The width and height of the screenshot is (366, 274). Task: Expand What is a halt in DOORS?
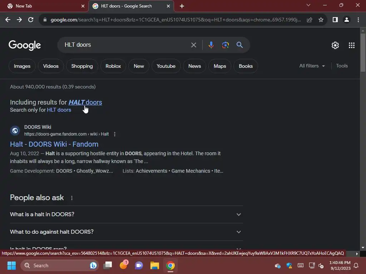(126, 214)
